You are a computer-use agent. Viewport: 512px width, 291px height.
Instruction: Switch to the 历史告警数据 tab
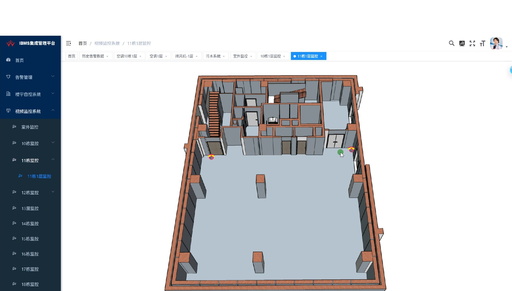93,56
